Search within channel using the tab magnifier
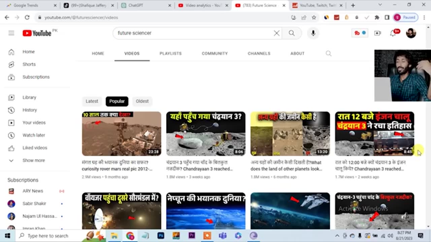 [329, 53]
